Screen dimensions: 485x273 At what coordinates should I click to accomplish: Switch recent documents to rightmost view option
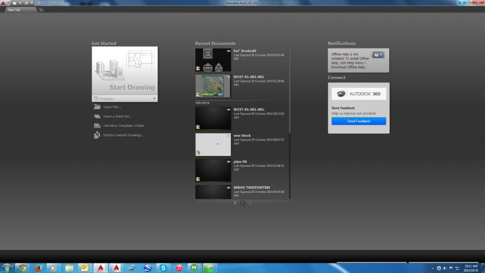(x=250, y=203)
